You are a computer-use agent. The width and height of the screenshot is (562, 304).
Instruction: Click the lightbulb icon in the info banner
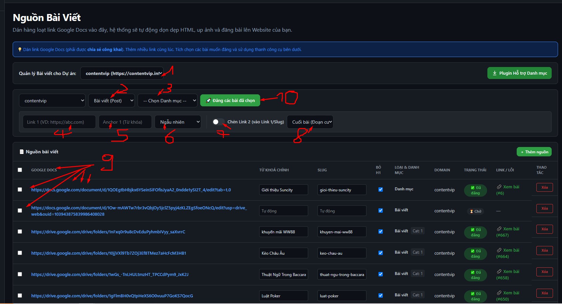pyautogui.click(x=20, y=50)
